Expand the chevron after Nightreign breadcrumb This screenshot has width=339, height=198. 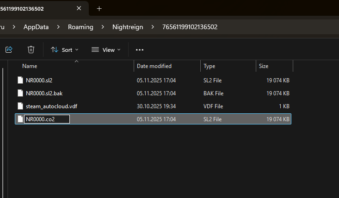tap(153, 27)
